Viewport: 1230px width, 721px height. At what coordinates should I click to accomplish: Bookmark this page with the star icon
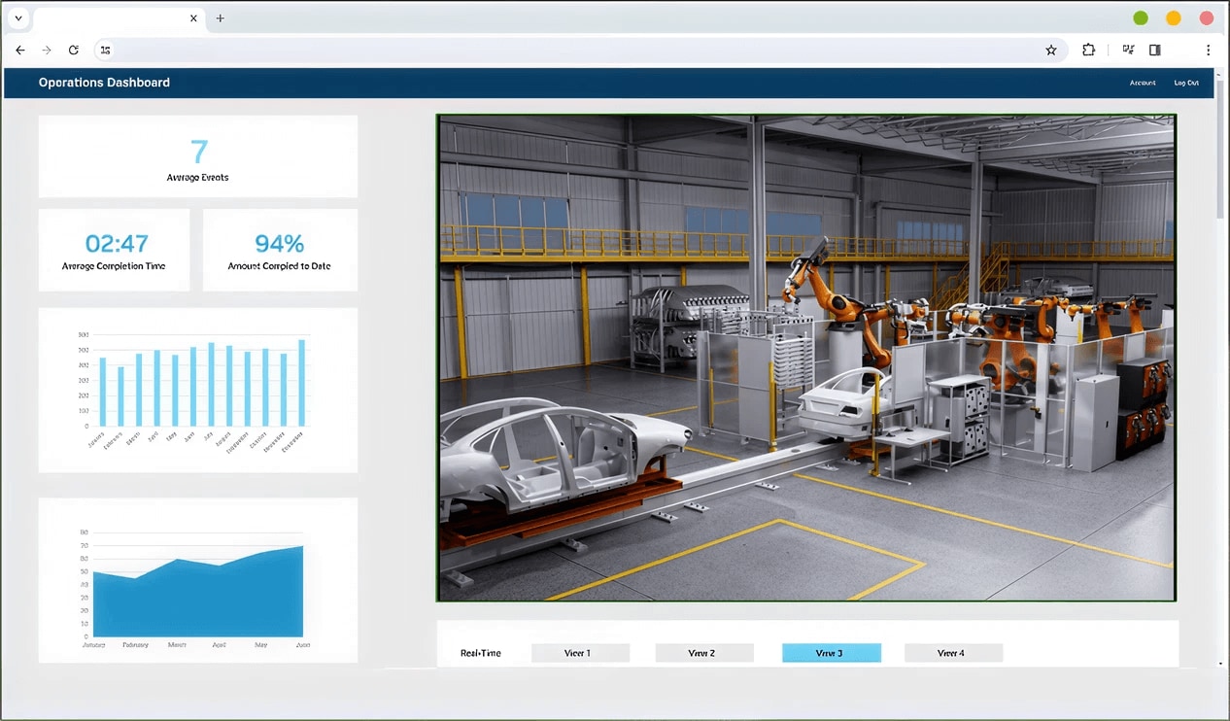click(x=1050, y=50)
